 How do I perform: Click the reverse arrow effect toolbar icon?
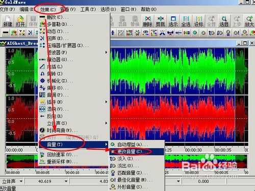178,33
